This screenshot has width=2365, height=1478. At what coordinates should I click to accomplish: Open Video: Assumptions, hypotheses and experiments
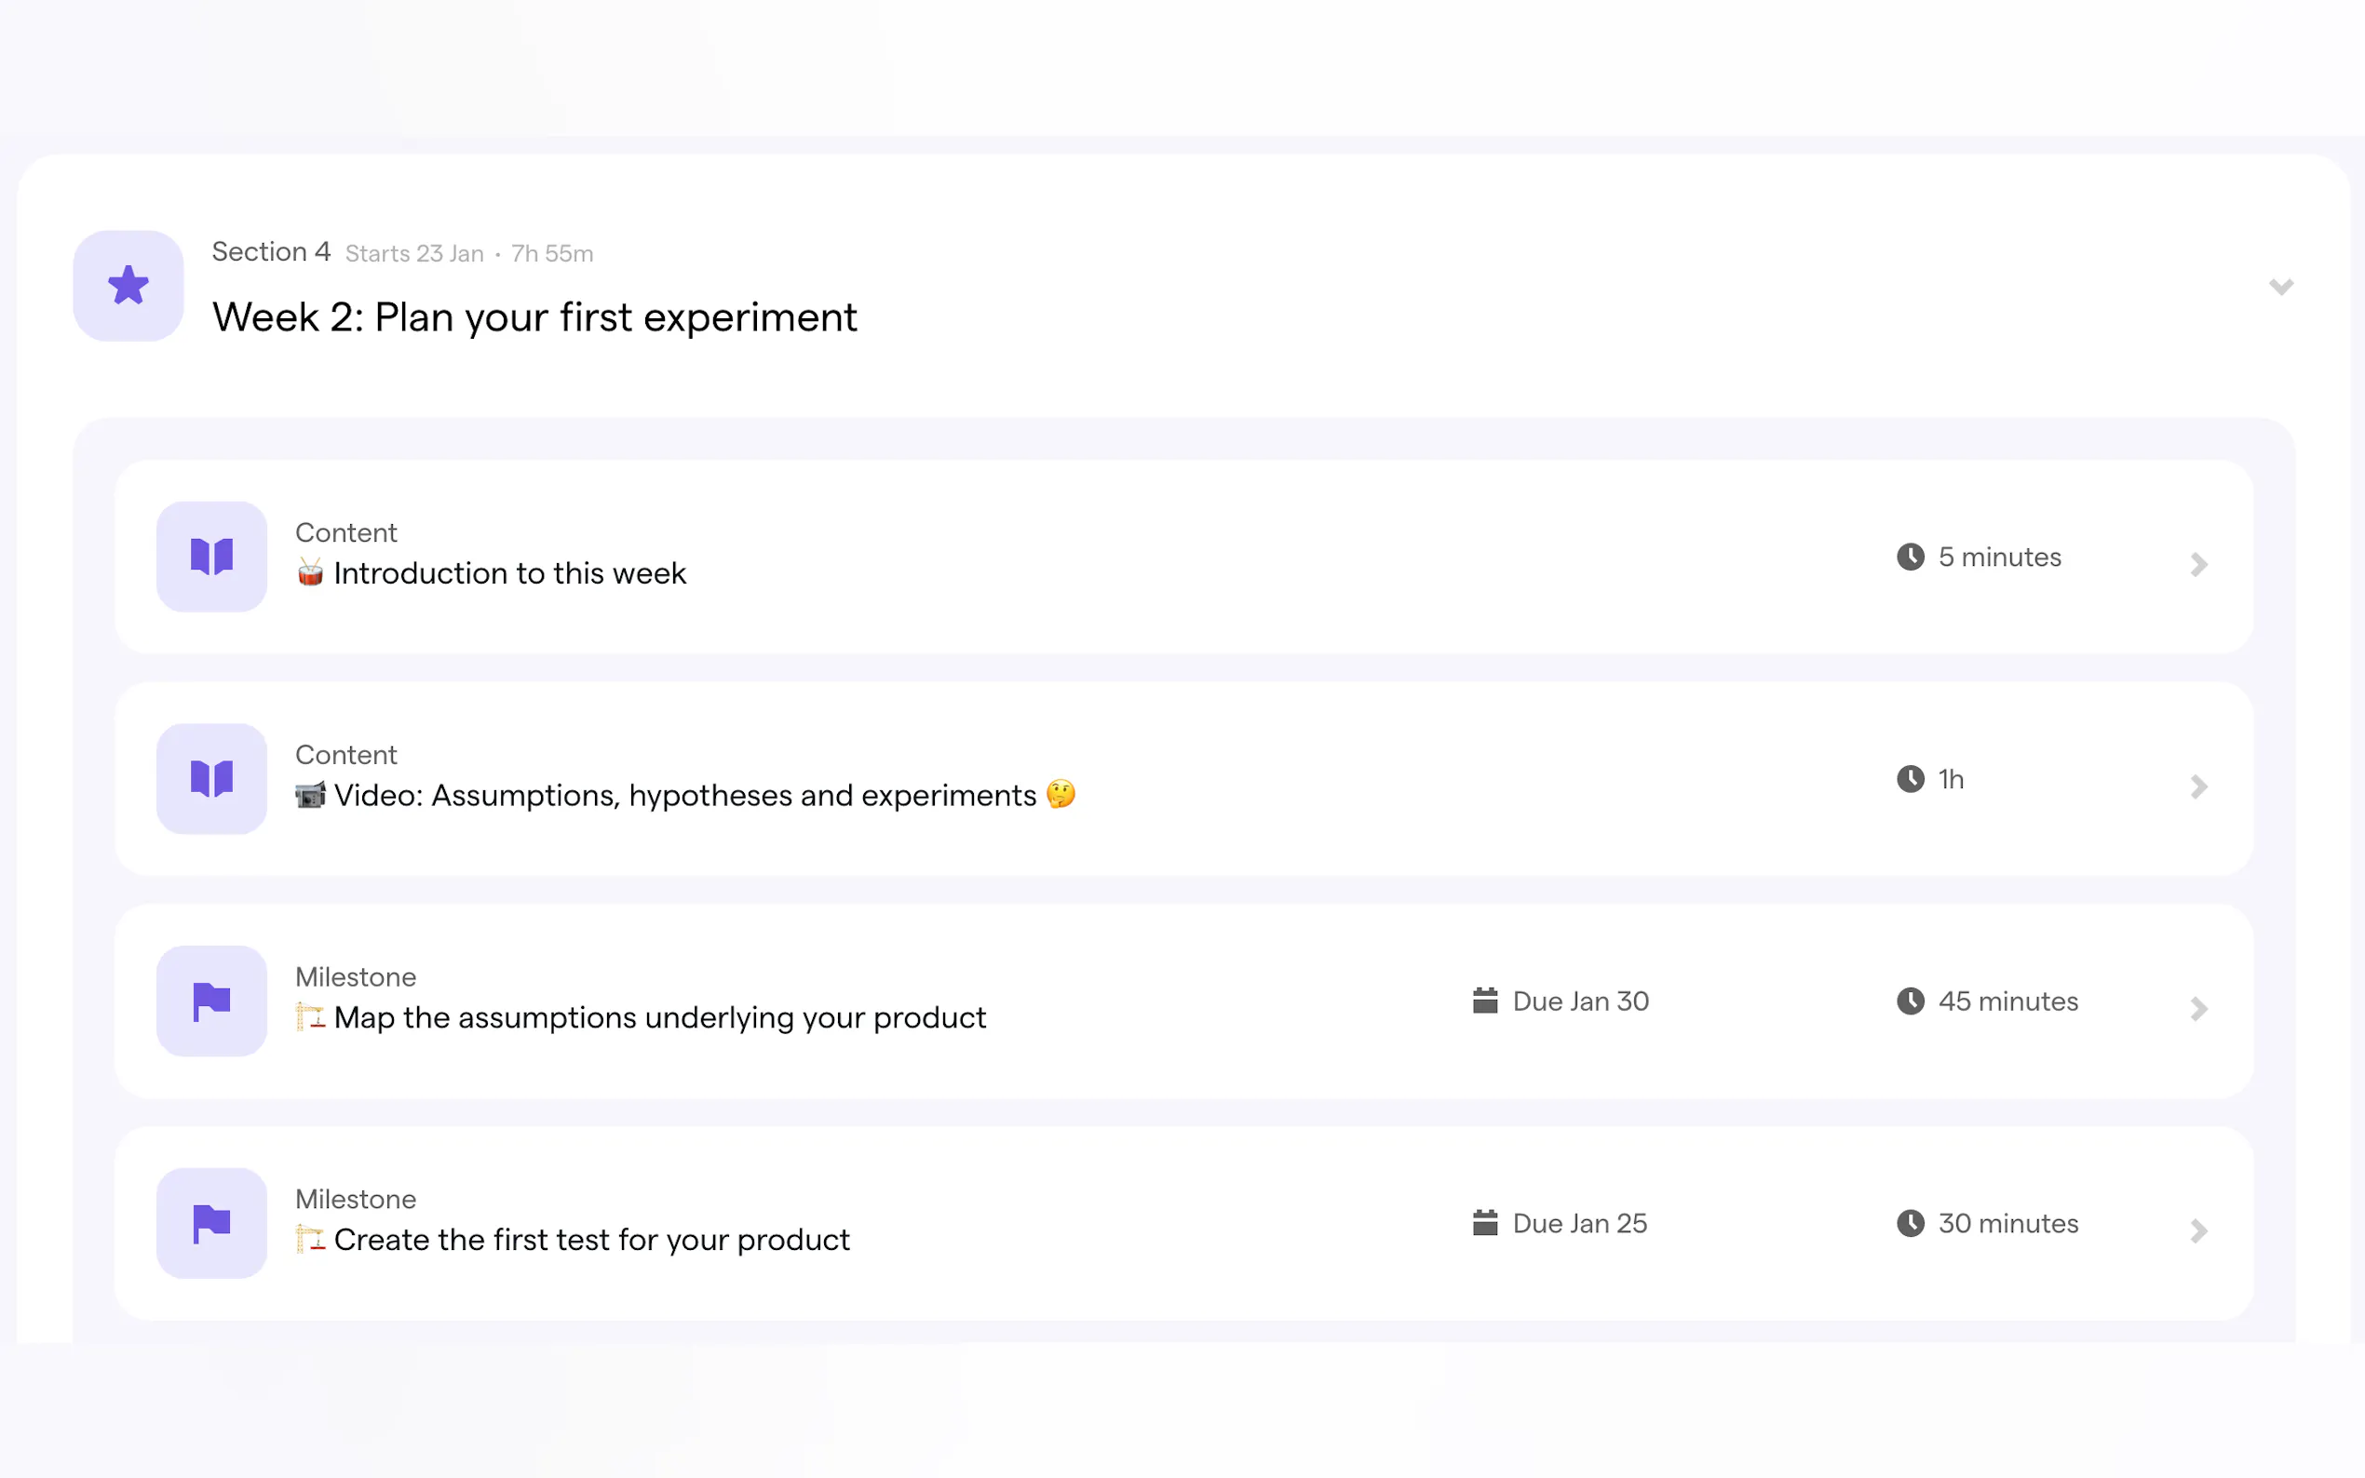pos(684,795)
